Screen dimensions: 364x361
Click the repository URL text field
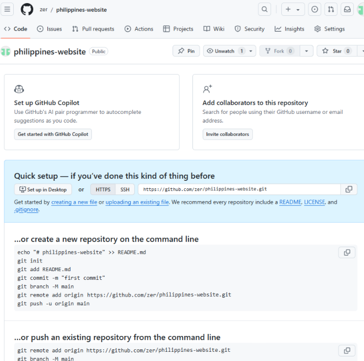(x=239, y=189)
